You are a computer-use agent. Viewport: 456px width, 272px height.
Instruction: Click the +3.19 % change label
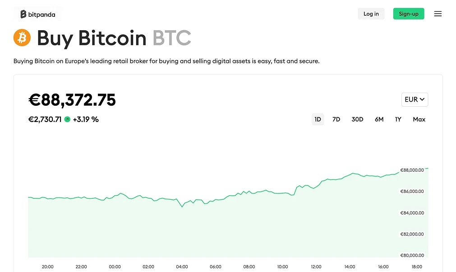coord(86,119)
